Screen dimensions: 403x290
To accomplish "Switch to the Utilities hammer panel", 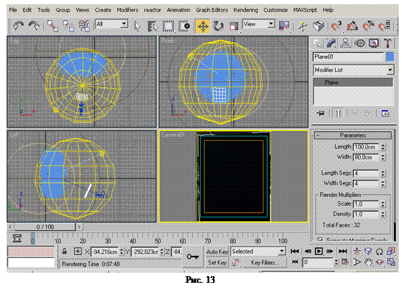I will click(x=388, y=43).
